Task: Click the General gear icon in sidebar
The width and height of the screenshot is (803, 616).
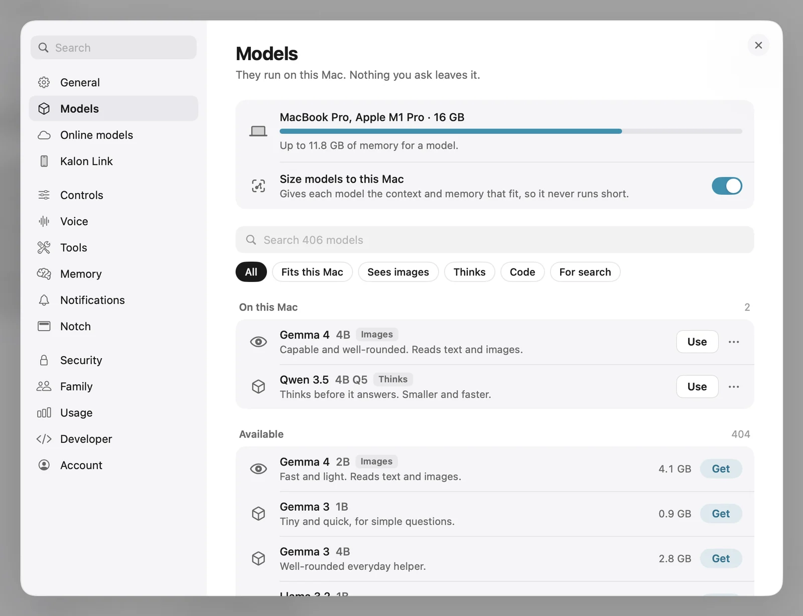Action: (44, 82)
